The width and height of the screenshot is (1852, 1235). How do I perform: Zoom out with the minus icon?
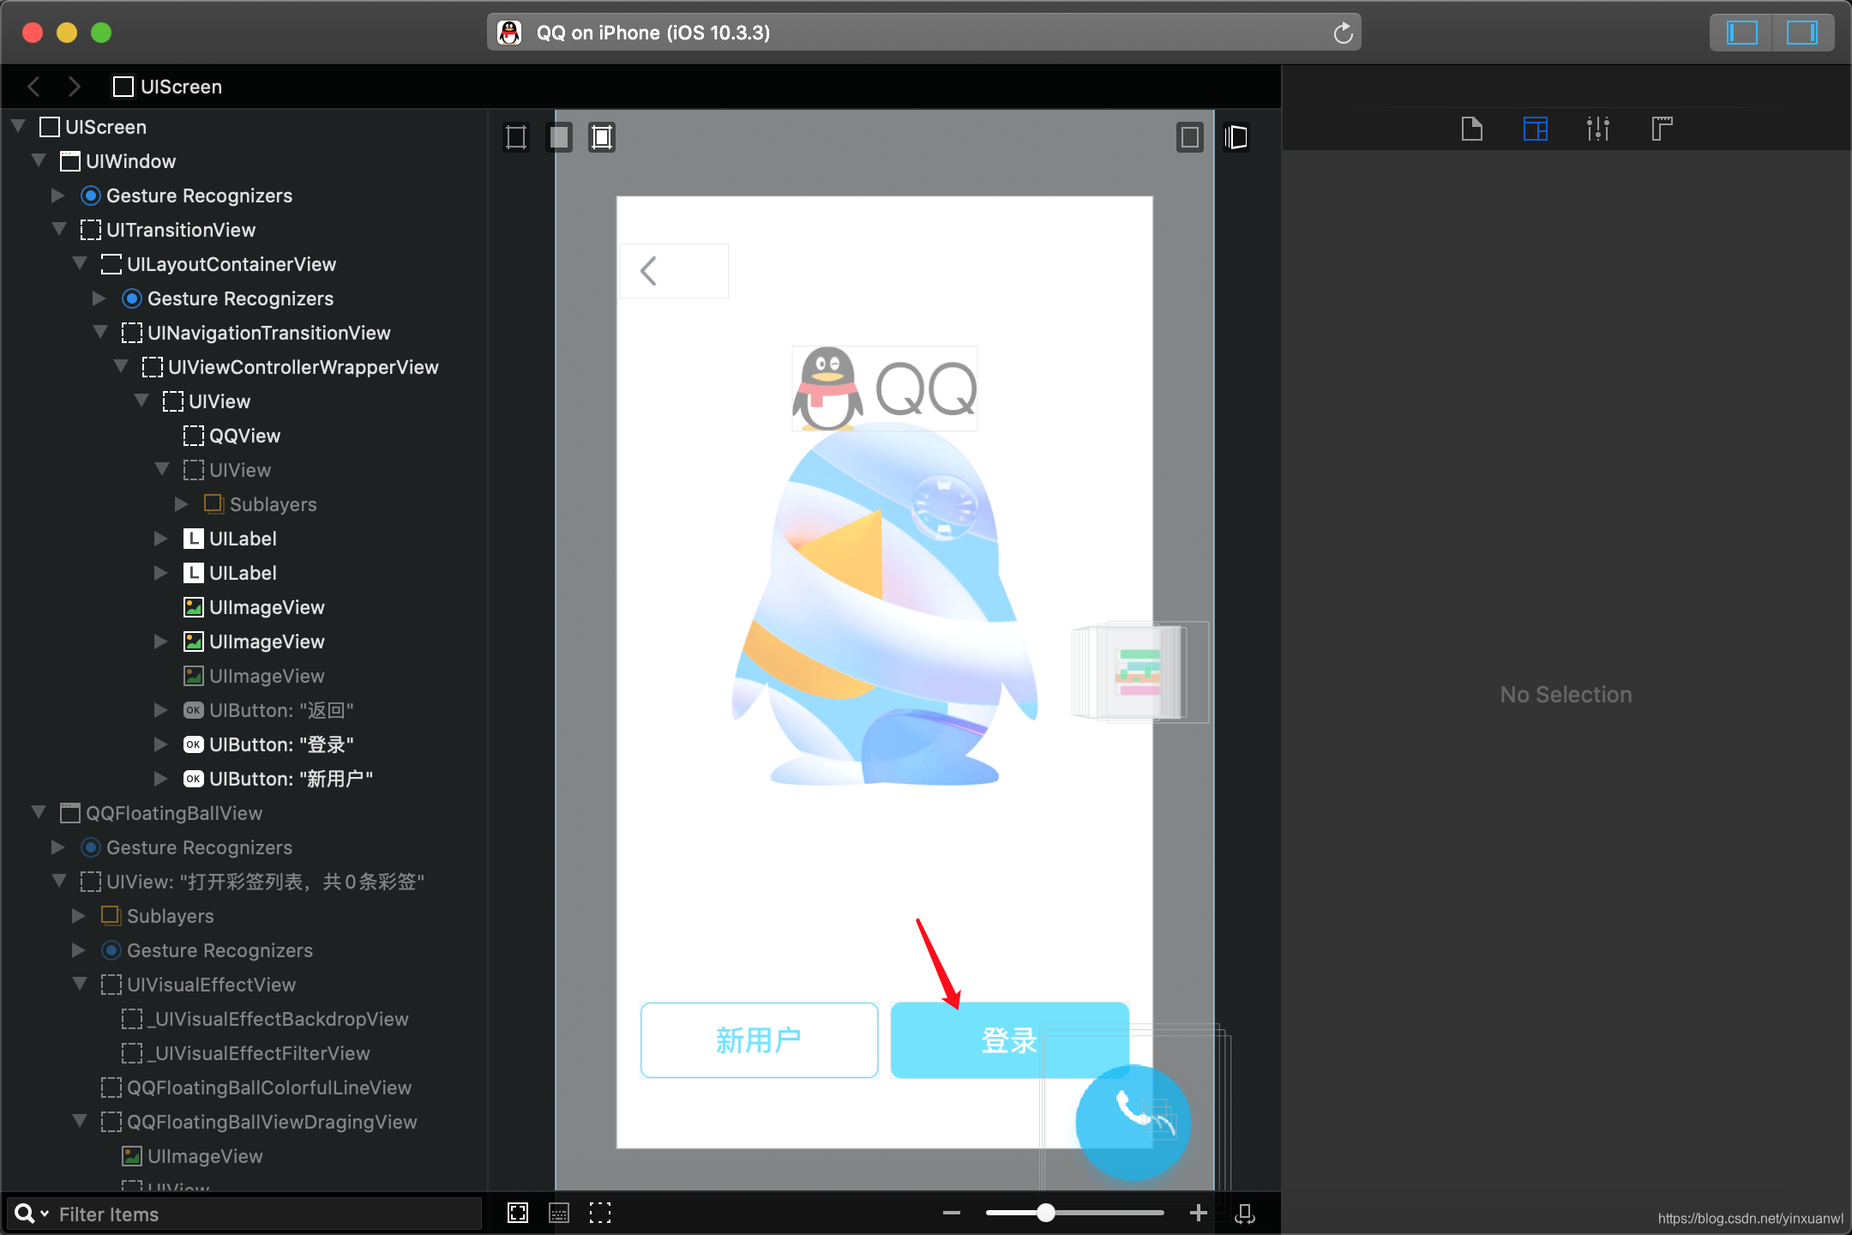click(952, 1213)
